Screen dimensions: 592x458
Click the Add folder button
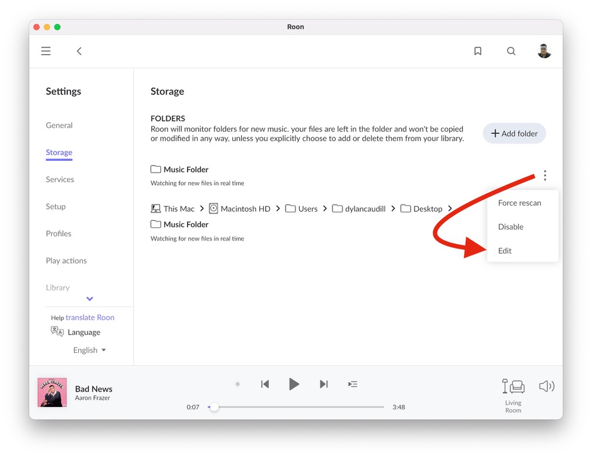click(x=514, y=133)
